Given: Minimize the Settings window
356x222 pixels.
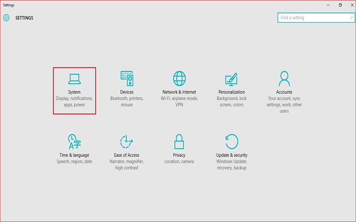Looking at the screenshot, I should click(328, 5).
